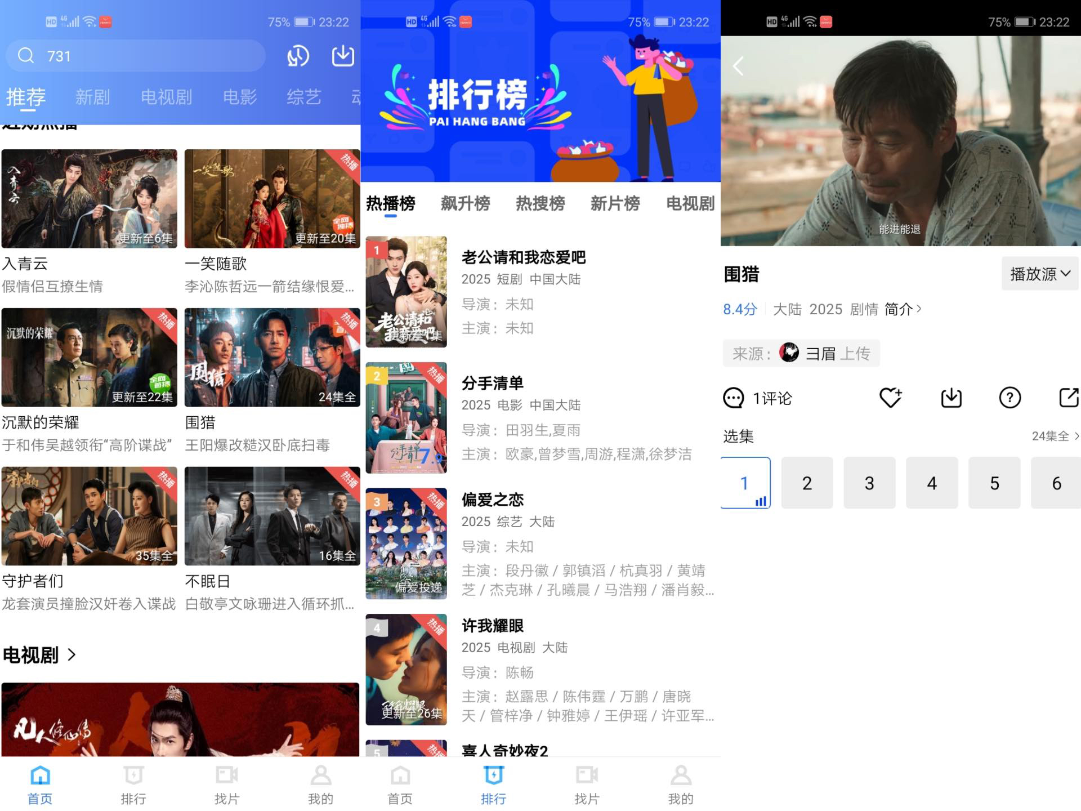Tap the search field showing 731

coord(135,56)
